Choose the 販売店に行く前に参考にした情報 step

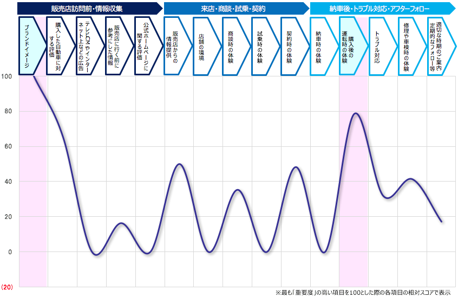(x=118, y=46)
